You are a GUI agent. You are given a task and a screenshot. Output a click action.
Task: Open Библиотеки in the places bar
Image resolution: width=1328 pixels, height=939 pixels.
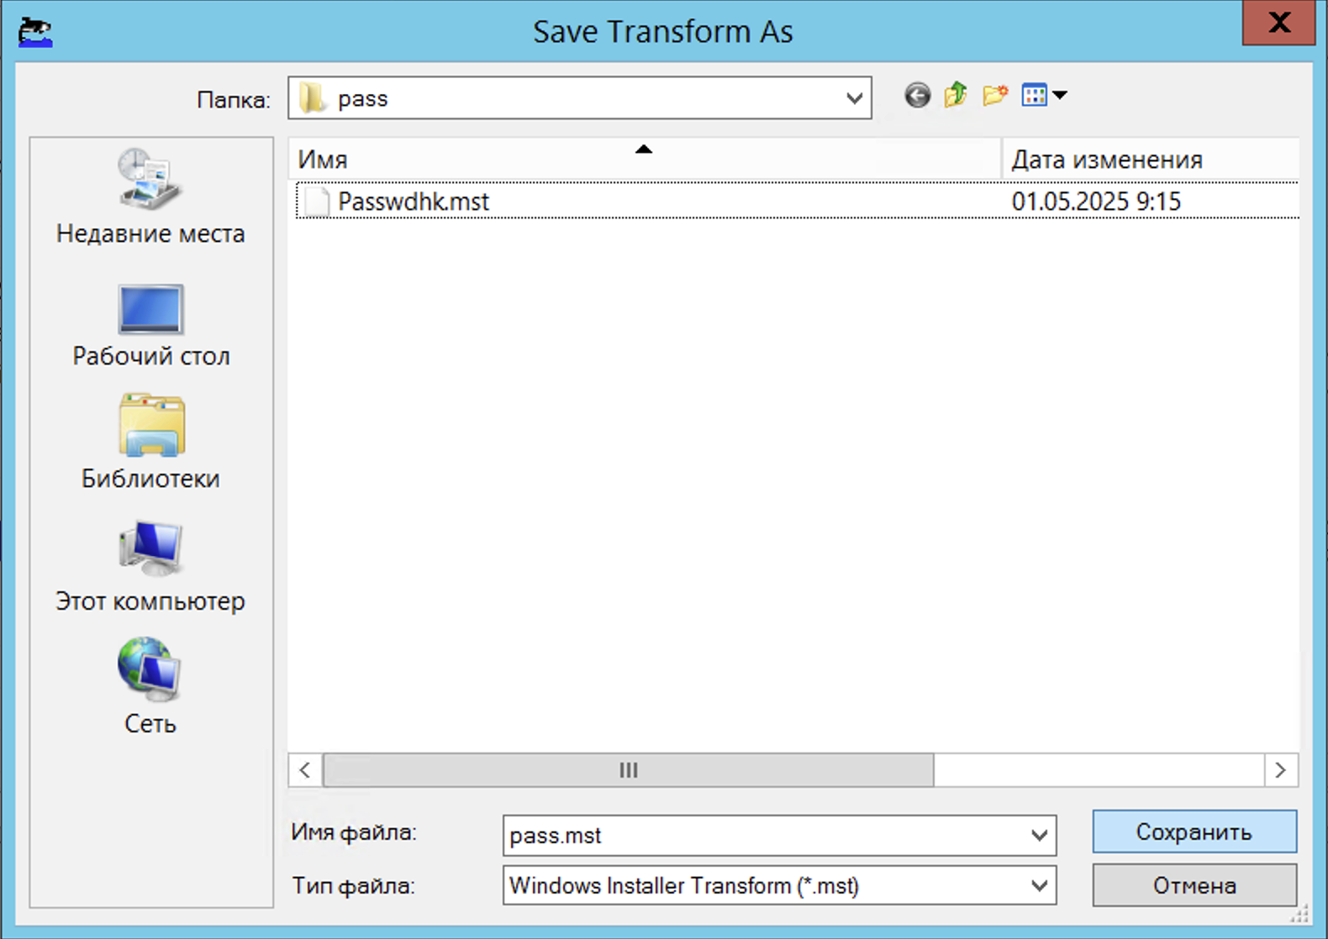click(x=150, y=442)
